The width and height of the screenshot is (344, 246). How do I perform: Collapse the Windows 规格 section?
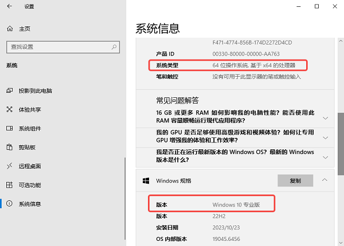pos(325,180)
